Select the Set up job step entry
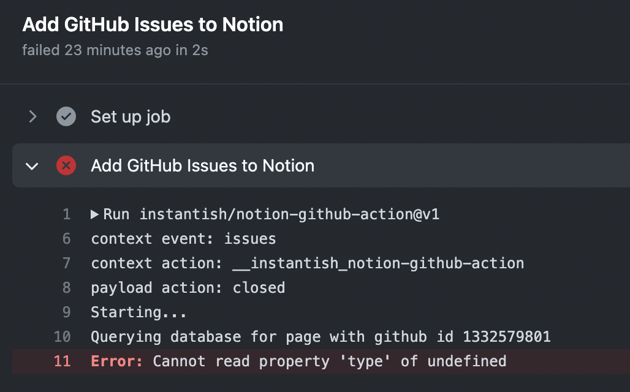Screen dimensions: 630x392 (130, 116)
